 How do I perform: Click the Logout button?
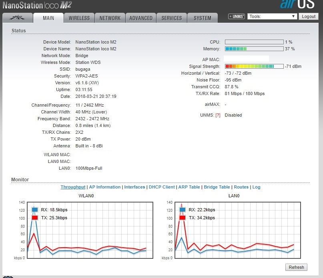pos(309,16)
